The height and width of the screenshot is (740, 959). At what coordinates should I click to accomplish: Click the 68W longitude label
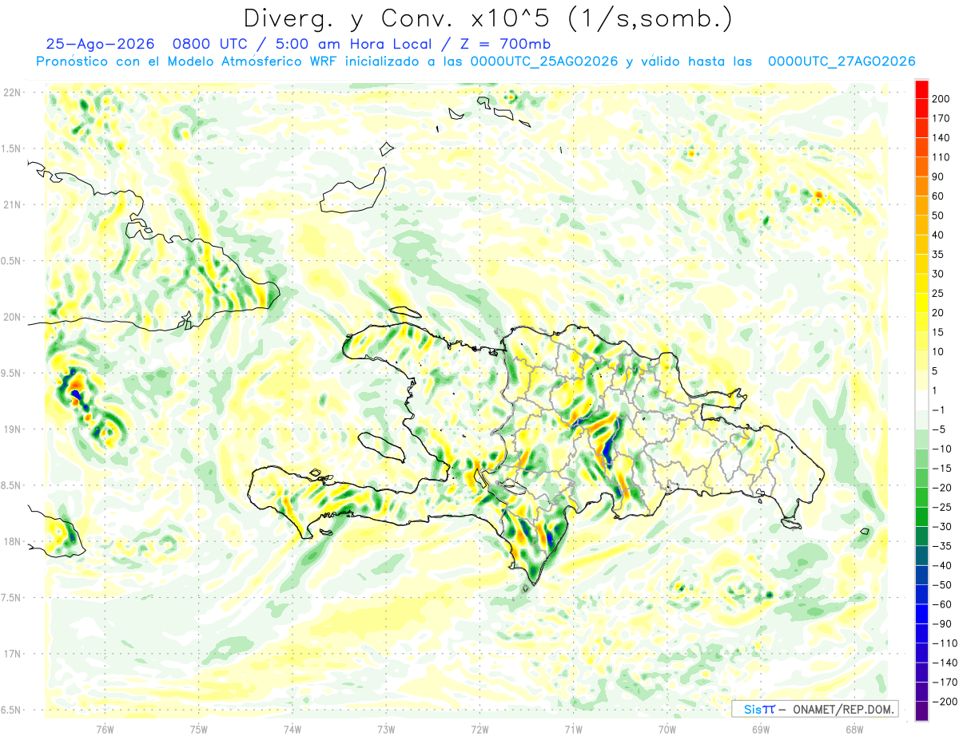click(854, 729)
